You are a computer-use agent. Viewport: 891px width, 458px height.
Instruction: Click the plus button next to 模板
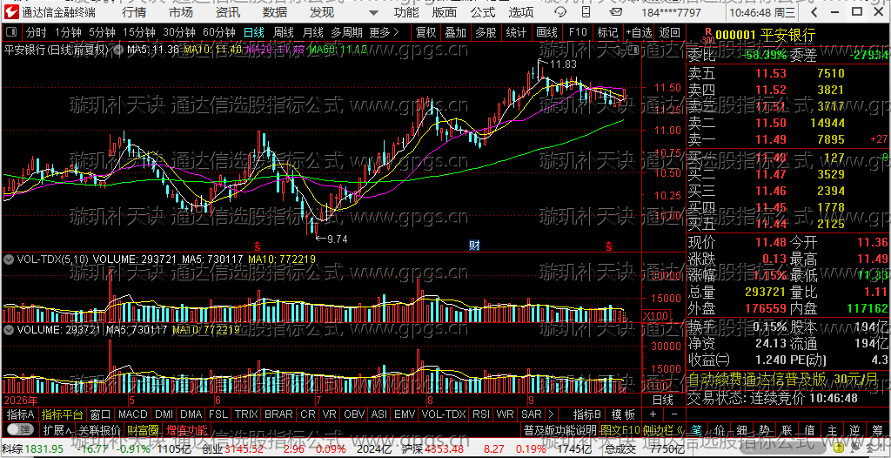(653, 414)
